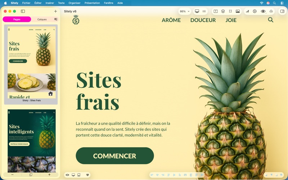This screenshot has width=288, height=180.
Task: Show the column grid guides icon
Action: tap(204, 11)
